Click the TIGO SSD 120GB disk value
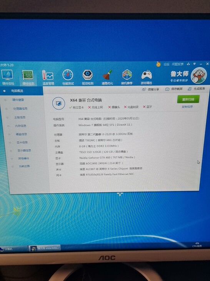This screenshot has width=210, height=281. tap(103, 152)
